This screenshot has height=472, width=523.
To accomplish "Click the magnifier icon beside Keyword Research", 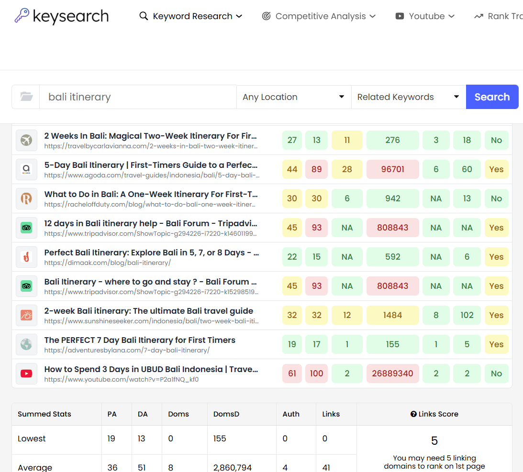I will (144, 16).
